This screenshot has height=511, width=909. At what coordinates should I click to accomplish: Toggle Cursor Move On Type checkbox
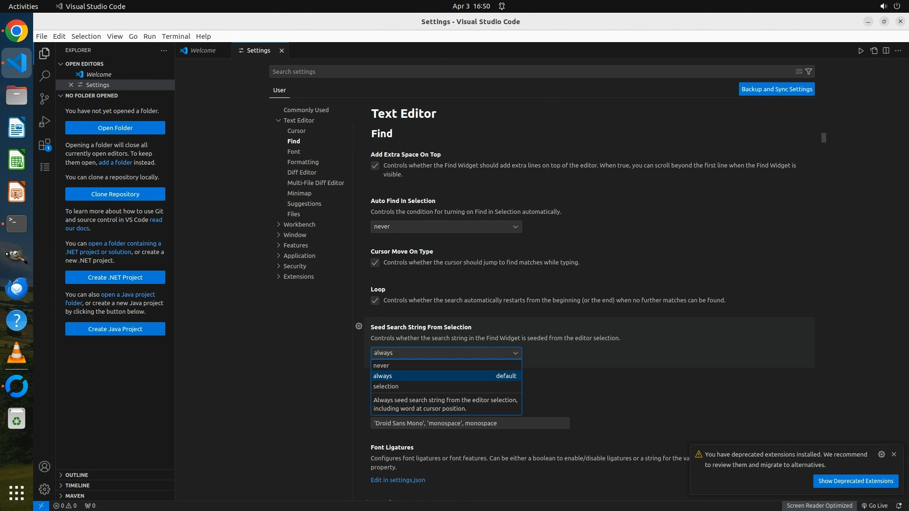pos(375,263)
